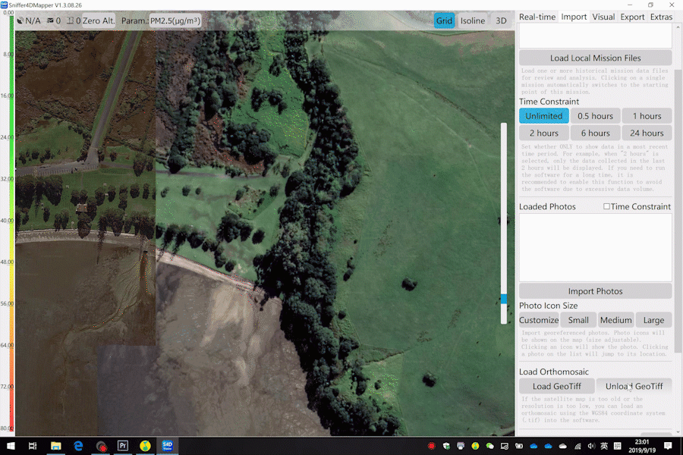Set photo icon size to Medium

(615, 320)
